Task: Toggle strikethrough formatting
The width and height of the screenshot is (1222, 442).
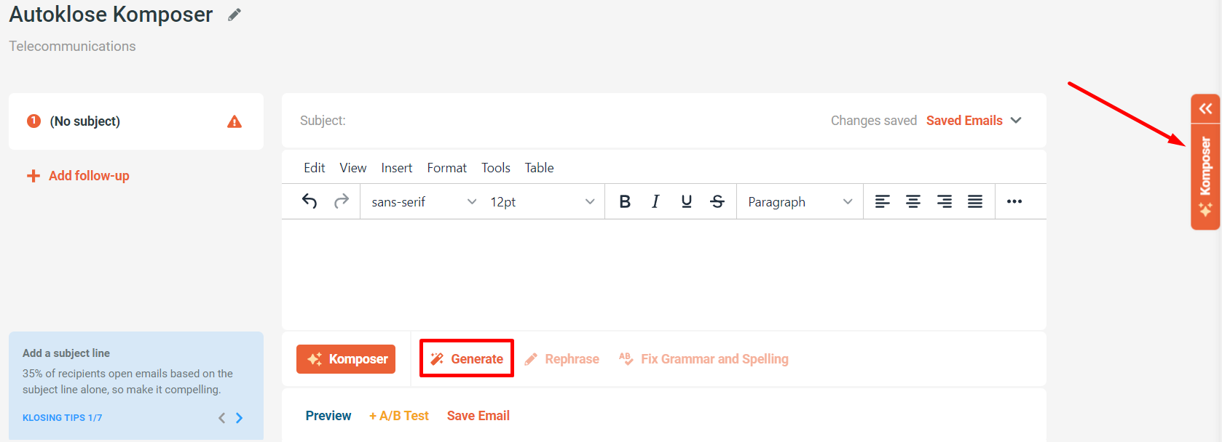Action: pyautogui.click(x=717, y=201)
